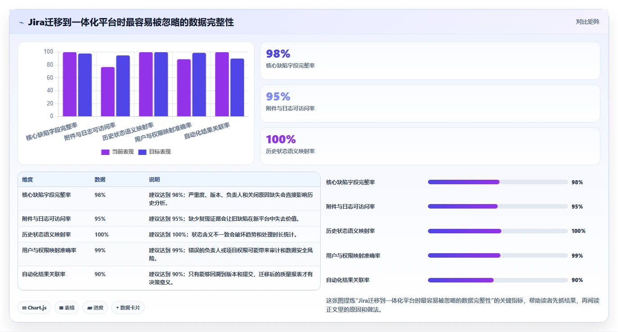Click table cell 自动化结果关联率
The width and height of the screenshot is (618, 332).
pos(44,274)
